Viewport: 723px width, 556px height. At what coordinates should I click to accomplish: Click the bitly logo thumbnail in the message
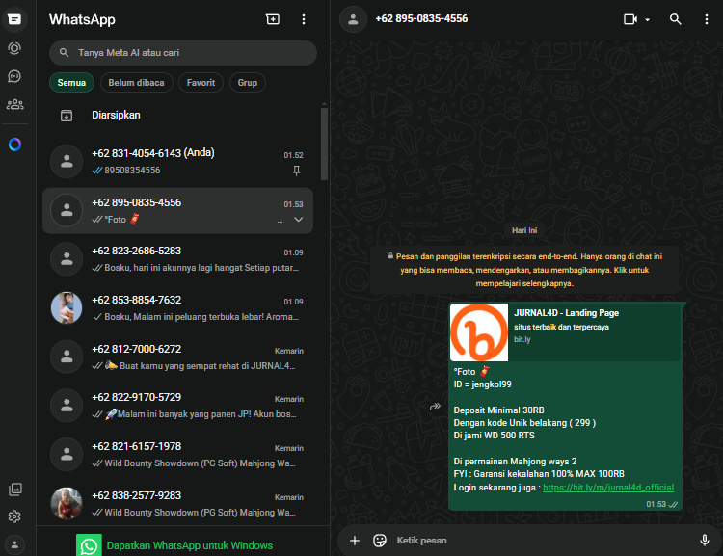[x=479, y=331]
